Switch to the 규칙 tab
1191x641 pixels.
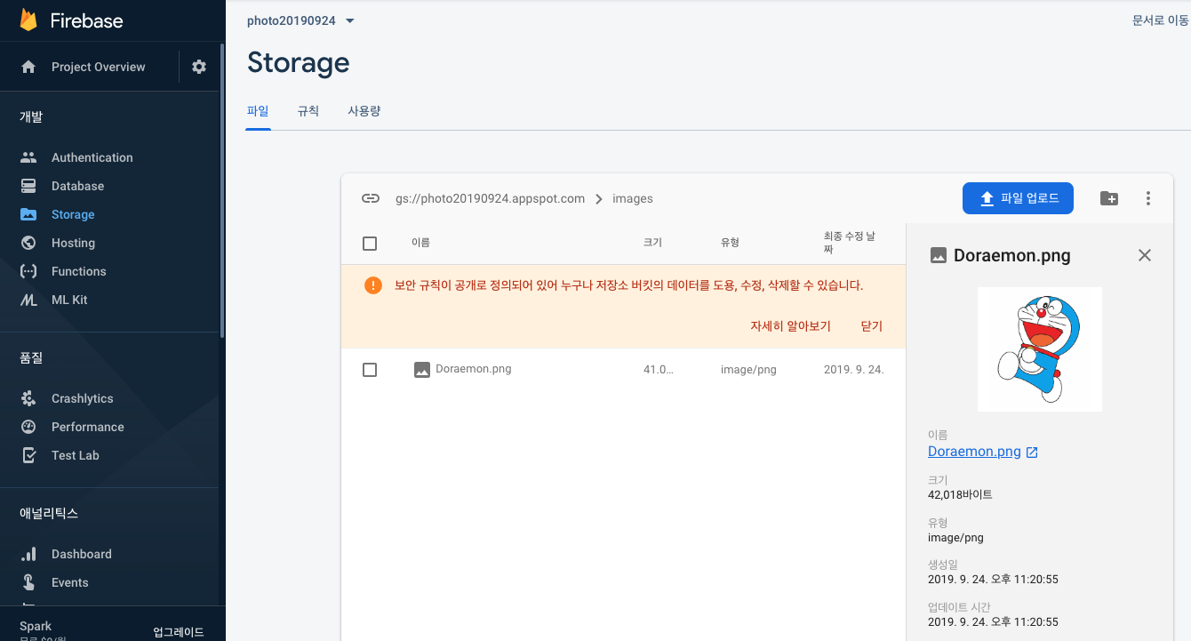click(308, 111)
